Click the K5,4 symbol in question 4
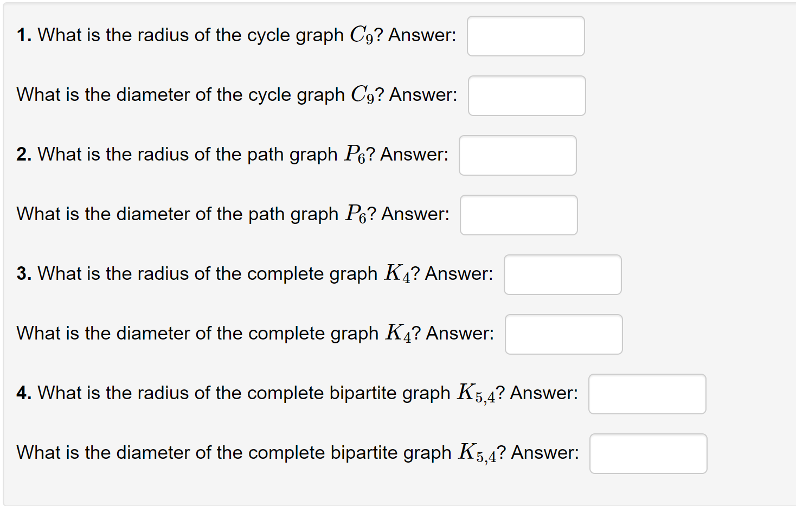The width and height of the screenshot is (796, 506). (x=477, y=392)
